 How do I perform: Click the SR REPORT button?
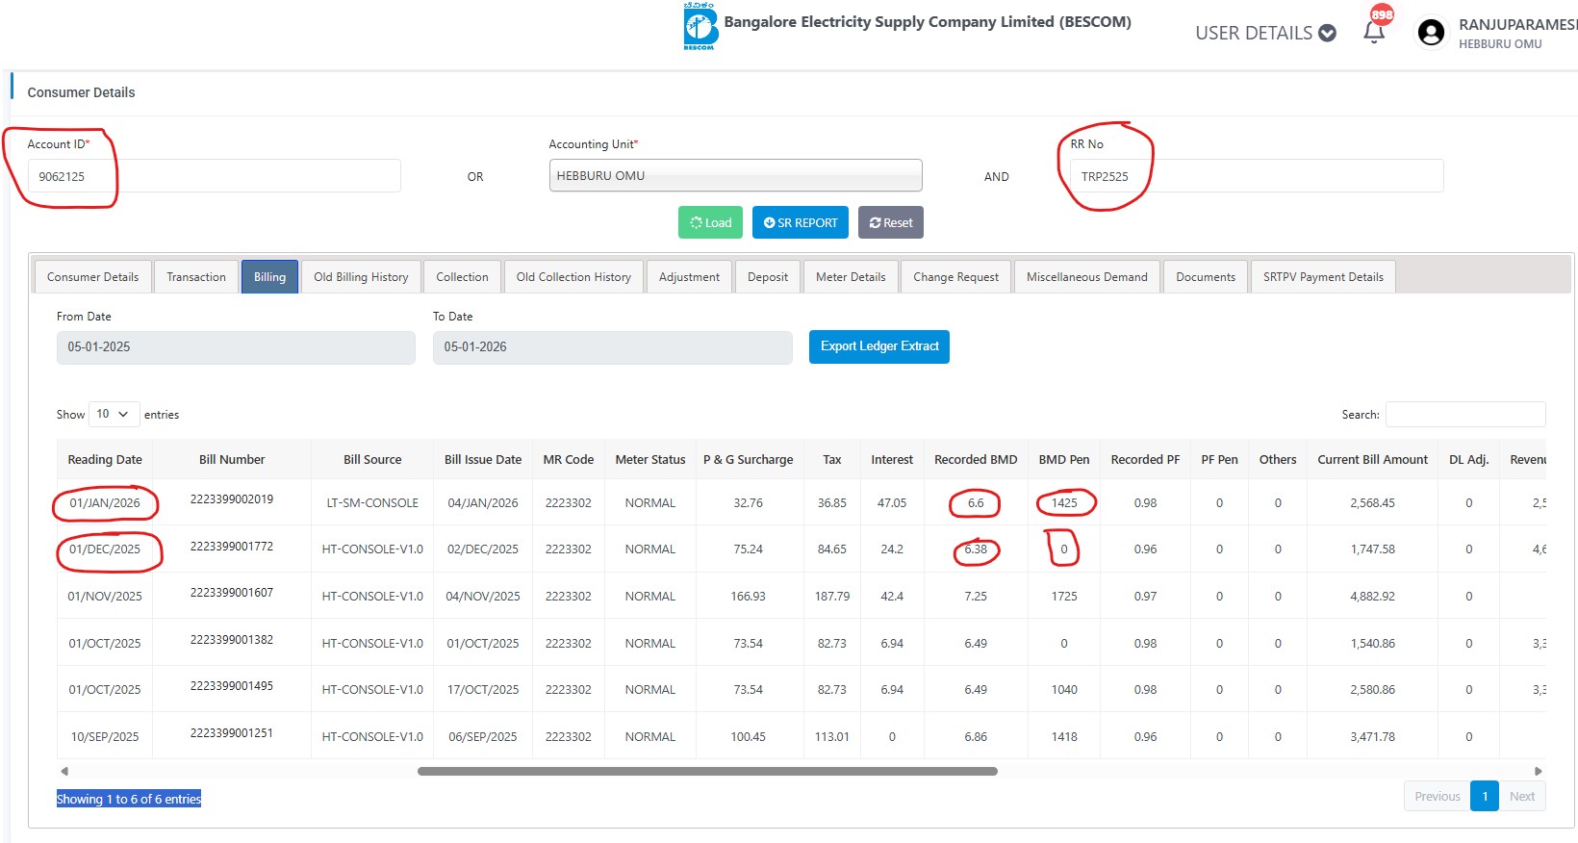[x=801, y=222]
